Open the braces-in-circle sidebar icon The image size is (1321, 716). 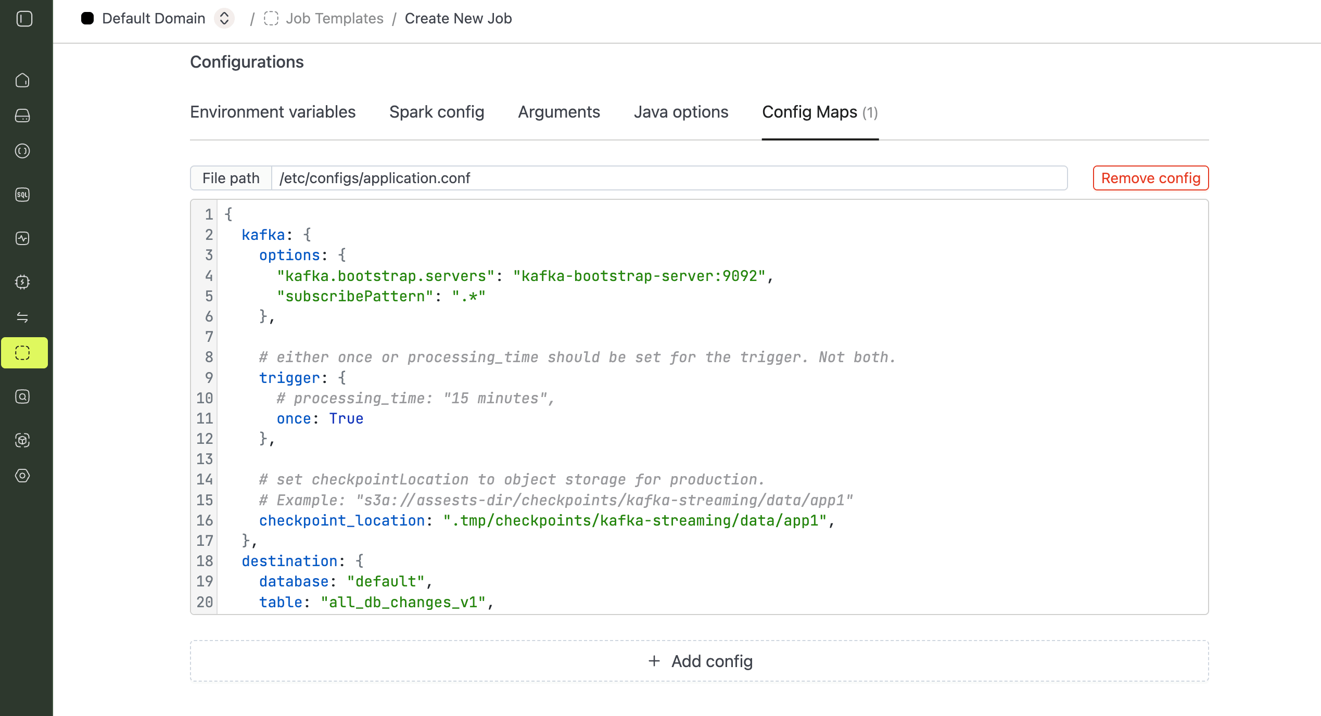pos(22,151)
